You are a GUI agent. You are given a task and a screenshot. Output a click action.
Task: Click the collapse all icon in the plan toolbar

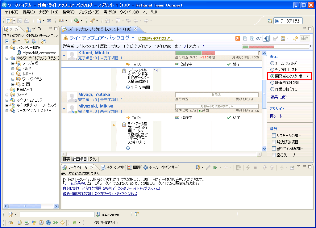[x=245, y=38]
